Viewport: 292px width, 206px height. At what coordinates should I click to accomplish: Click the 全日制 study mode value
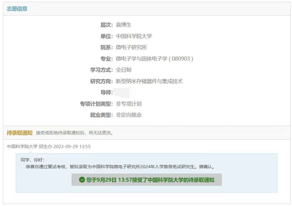click(123, 70)
